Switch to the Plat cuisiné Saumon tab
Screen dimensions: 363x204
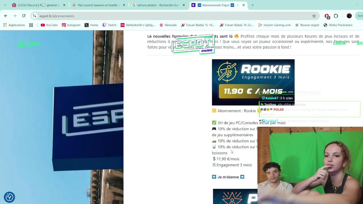click(x=99, y=5)
